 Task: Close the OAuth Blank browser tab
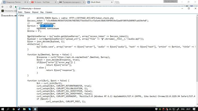point(112,2)
